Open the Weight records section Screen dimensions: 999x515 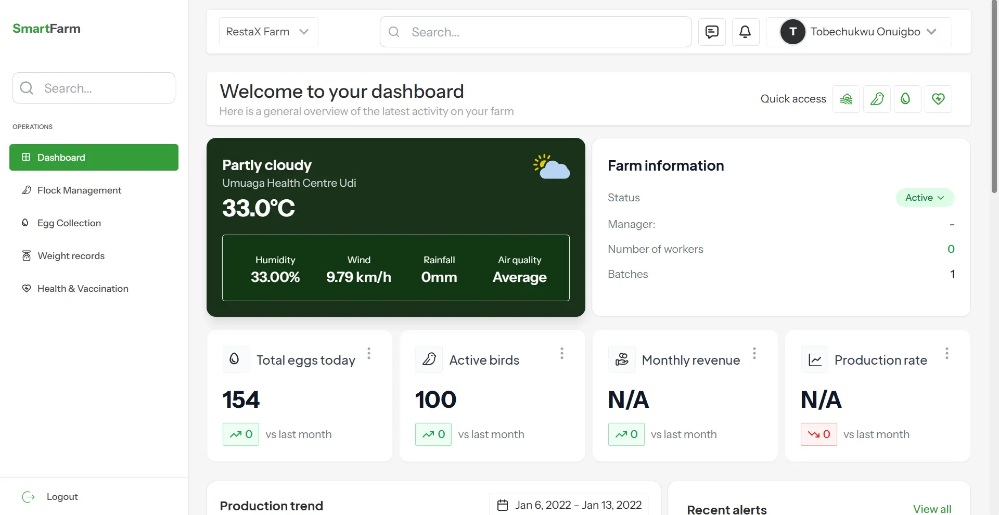click(x=70, y=256)
